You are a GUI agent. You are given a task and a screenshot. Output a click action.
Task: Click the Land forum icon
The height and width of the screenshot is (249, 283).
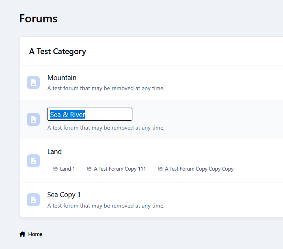33,161
